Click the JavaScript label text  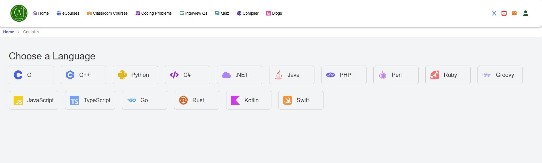(40, 100)
